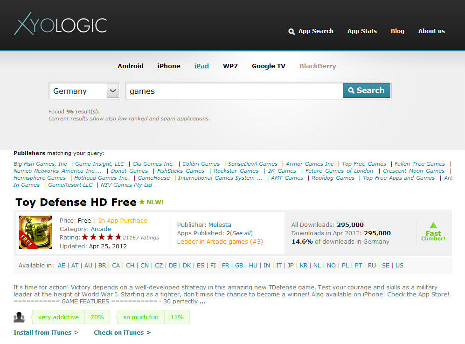Viewport: 465px width, 344px height.
Task: Select the DE country link
Action: tap(173, 265)
